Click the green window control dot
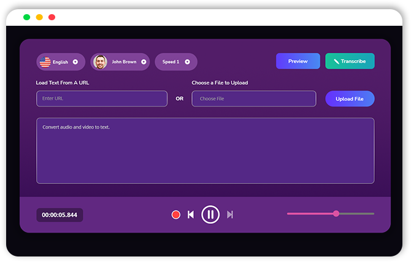 [x=26, y=17]
